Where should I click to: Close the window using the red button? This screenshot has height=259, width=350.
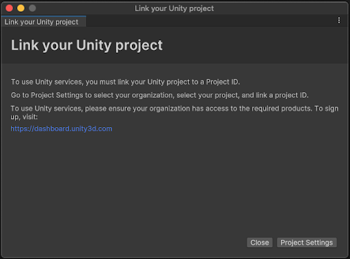pos(10,8)
